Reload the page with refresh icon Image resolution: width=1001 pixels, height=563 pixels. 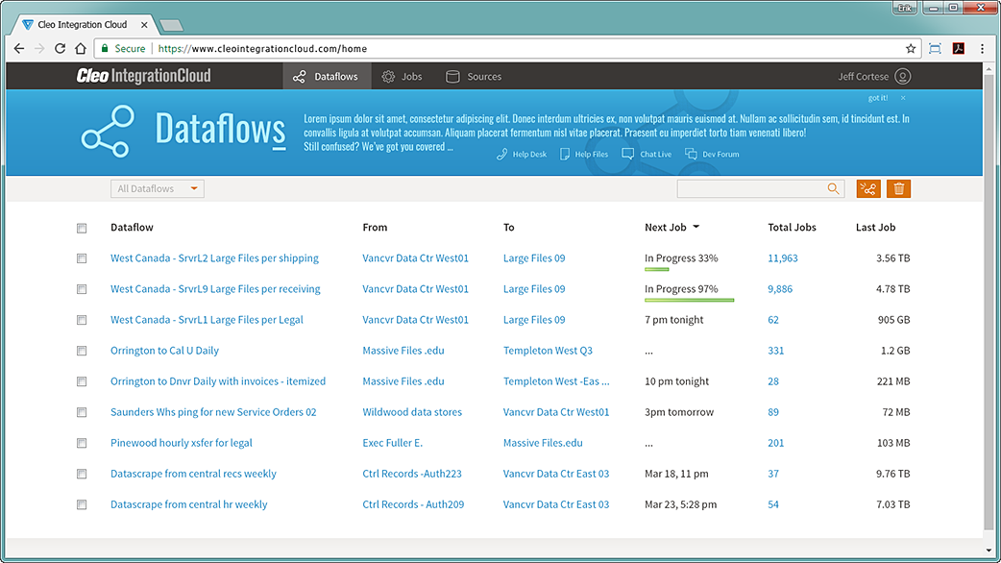pos(60,48)
